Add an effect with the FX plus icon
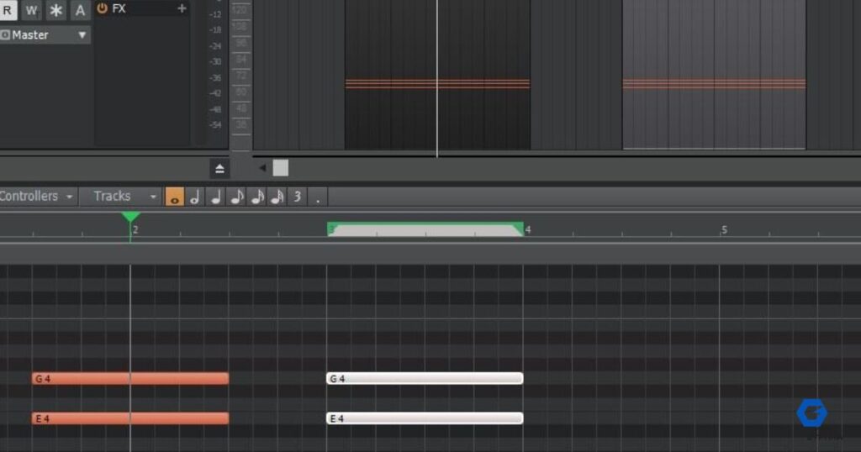Image resolution: width=861 pixels, height=452 pixels. [x=182, y=8]
